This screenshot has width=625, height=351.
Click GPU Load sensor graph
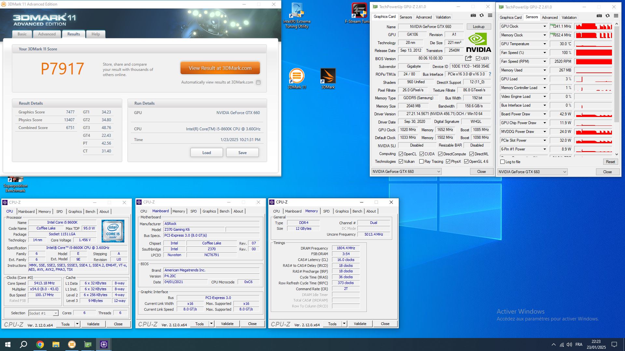pos(593,79)
